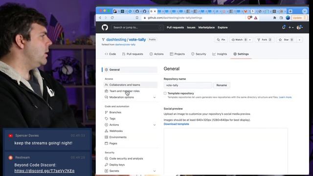Switch to the Projects tab
Image resolution: width=313 pixels, height=176 pixels.
pyautogui.click(x=177, y=54)
